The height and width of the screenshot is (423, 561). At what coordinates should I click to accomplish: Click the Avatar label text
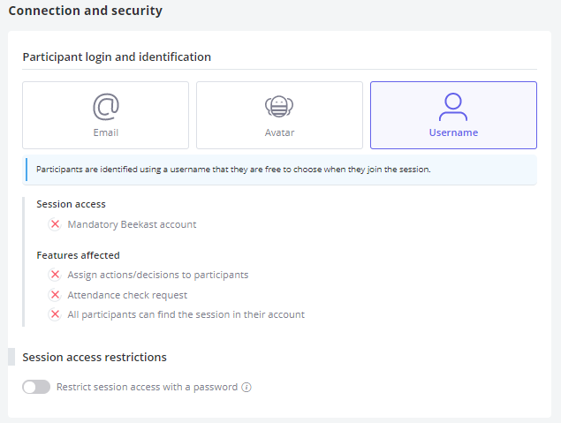click(x=279, y=132)
